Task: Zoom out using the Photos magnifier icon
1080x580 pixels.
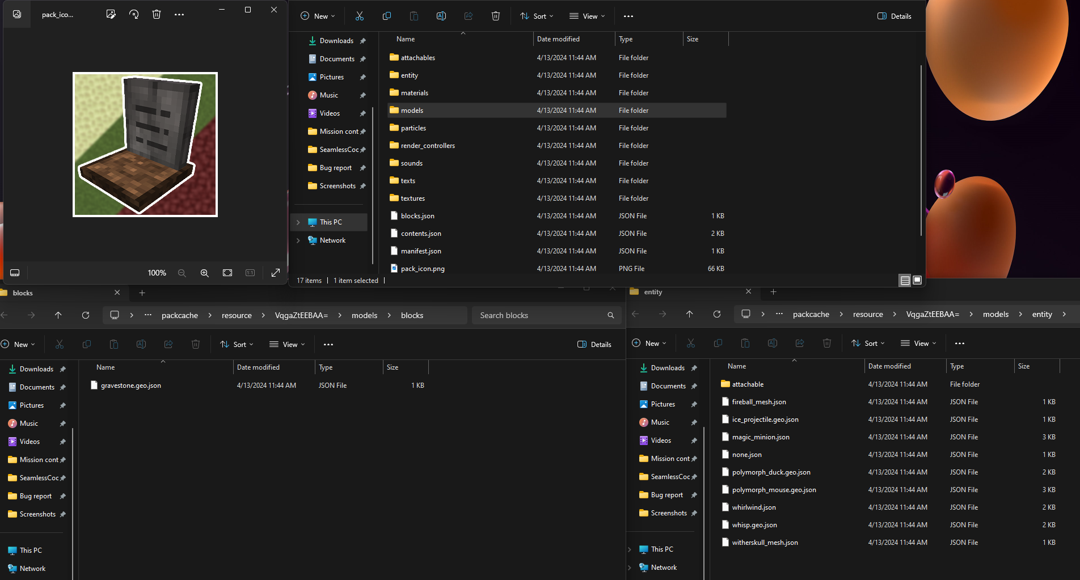Action: tap(182, 273)
